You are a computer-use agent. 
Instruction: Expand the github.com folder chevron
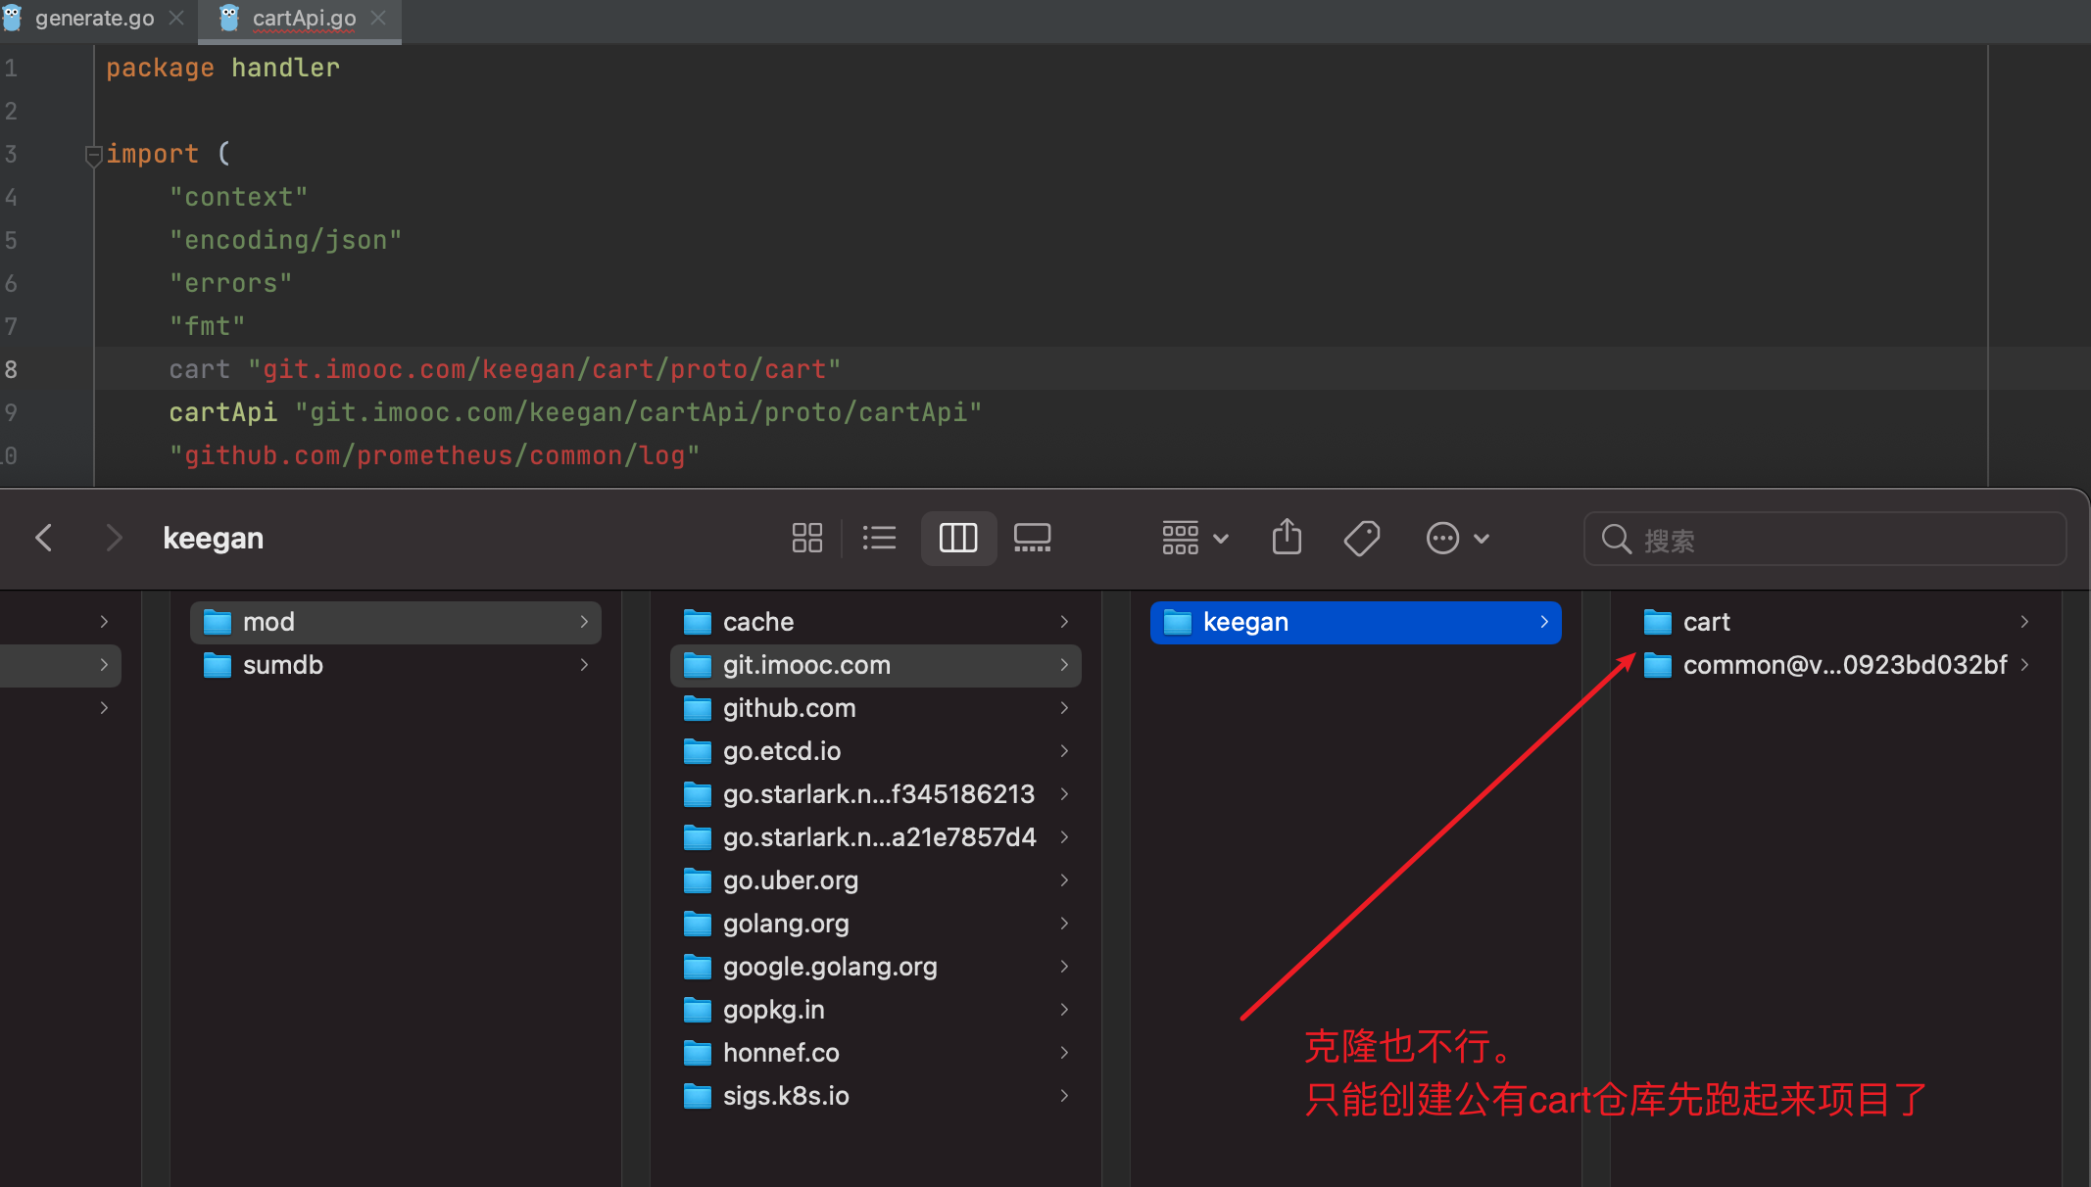pos(1064,708)
